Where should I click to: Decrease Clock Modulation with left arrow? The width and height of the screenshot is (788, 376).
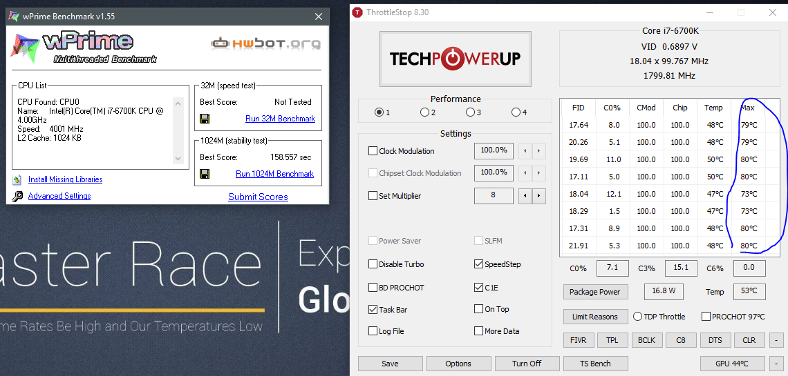(x=525, y=151)
